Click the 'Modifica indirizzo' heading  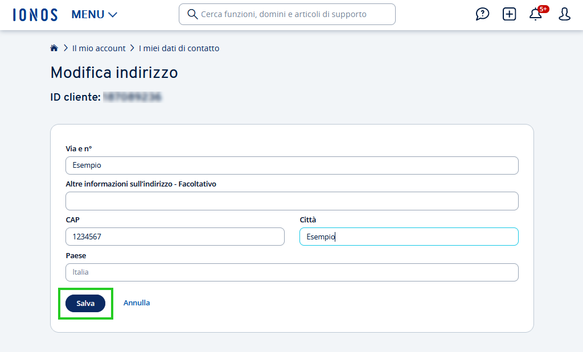114,72
